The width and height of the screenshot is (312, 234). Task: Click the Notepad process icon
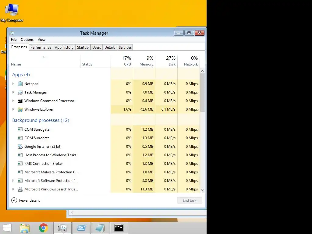pyautogui.click(x=20, y=84)
